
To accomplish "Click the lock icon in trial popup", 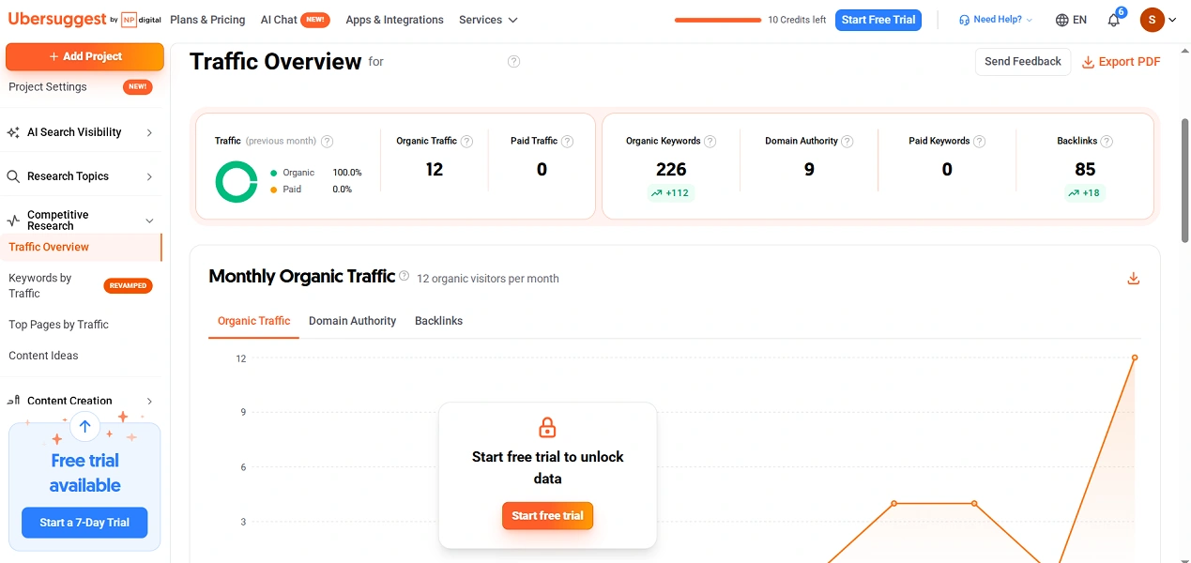I will click(547, 428).
